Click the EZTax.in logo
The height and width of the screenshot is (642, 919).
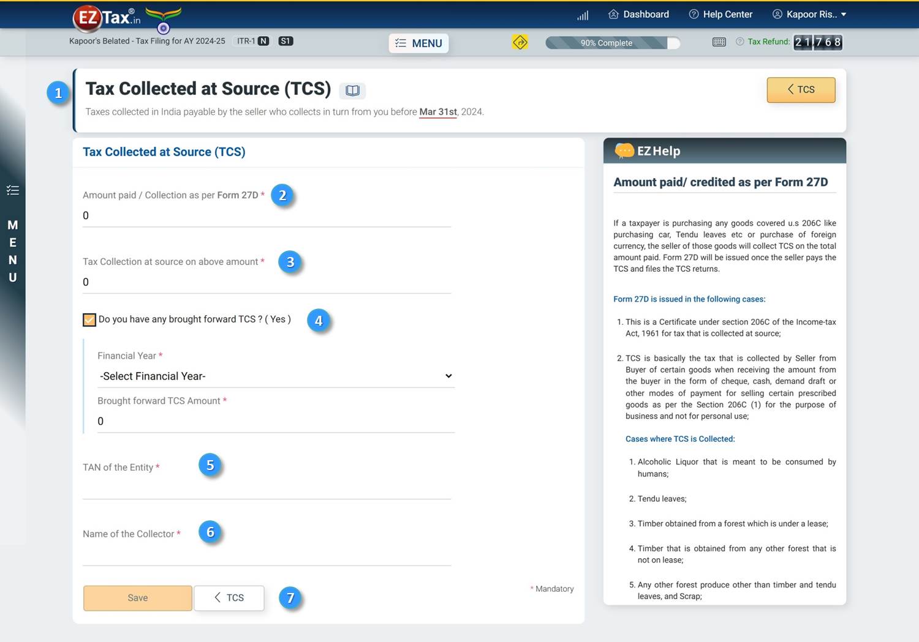coord(107,17)
